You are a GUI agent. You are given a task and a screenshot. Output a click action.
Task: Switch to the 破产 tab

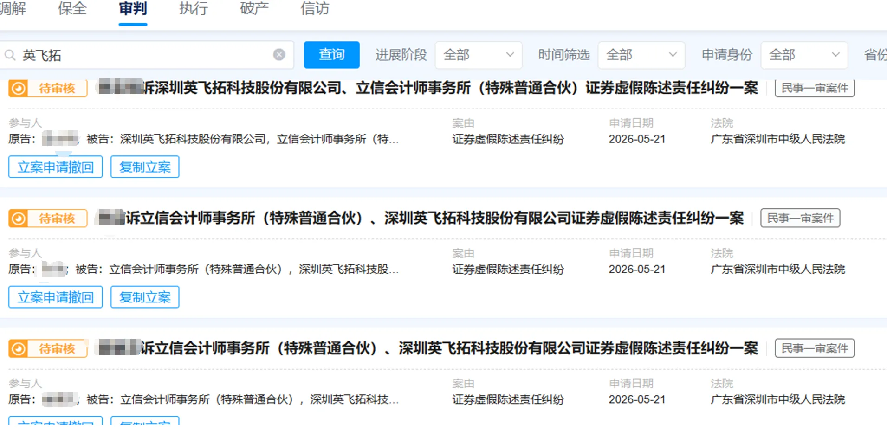pos(254,8)
